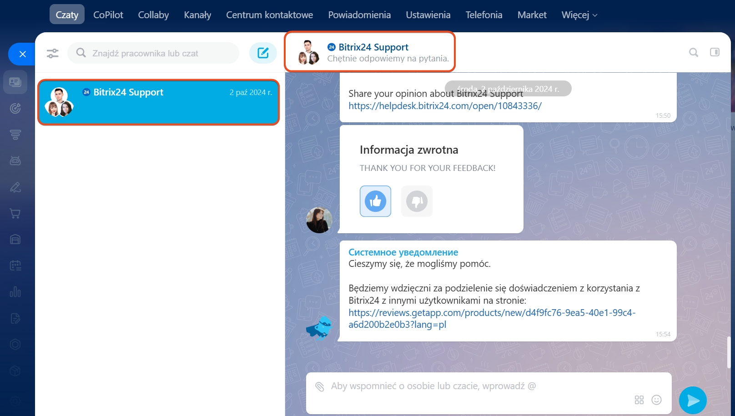Open the bar chart analytics icon in sidebar
Viewport: 735px width, 416px height.
[x=15, y=292]
